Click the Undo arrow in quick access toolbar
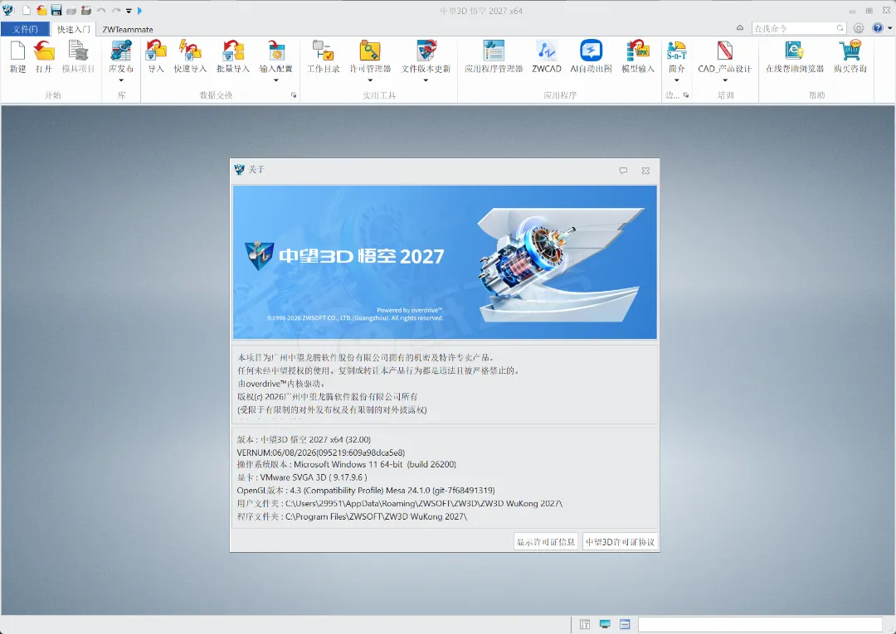Image resolution: width=896 pixels, height=634 pixels. [x=101, y=10]
